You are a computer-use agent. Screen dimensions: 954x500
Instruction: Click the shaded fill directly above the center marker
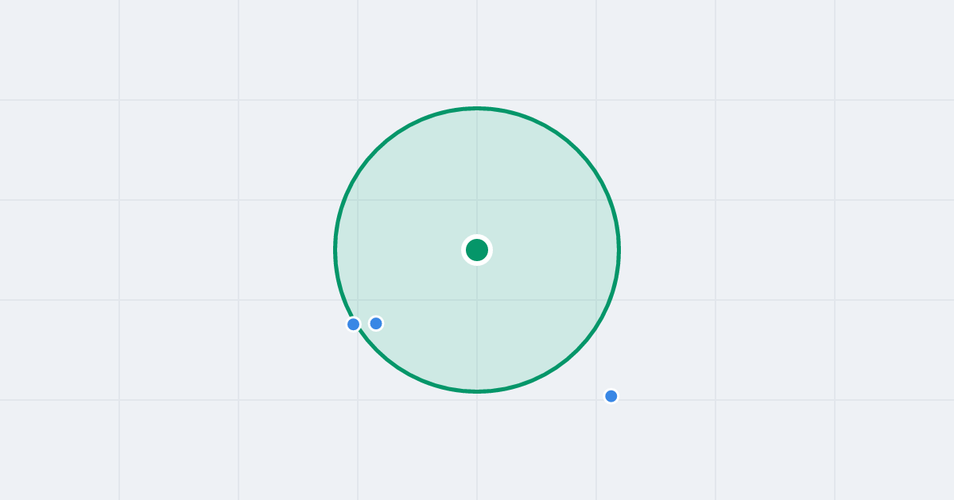477,175
